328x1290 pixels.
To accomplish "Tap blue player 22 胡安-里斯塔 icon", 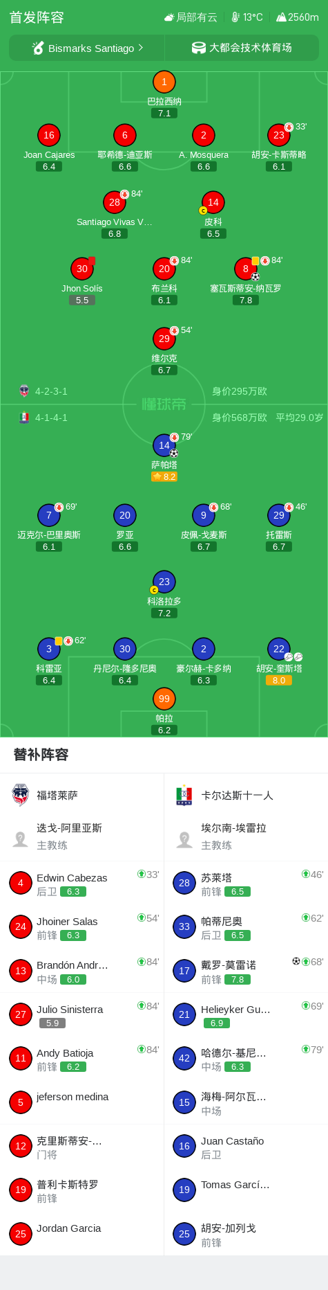I will click(279, 649).
